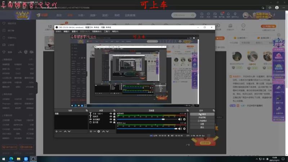Enable 工作室模式 Studio Mode button
Image resolution: width=288 pixels, height=162 pixels.
click(202, 121)
